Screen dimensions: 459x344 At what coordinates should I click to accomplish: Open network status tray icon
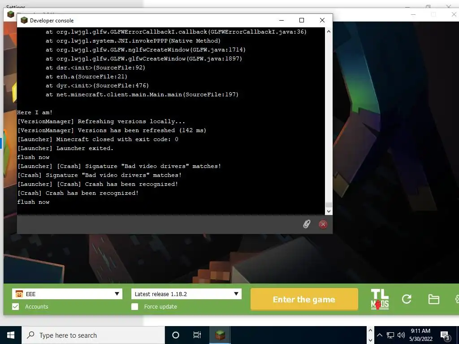pyautogui.click(x=390, y=335)
